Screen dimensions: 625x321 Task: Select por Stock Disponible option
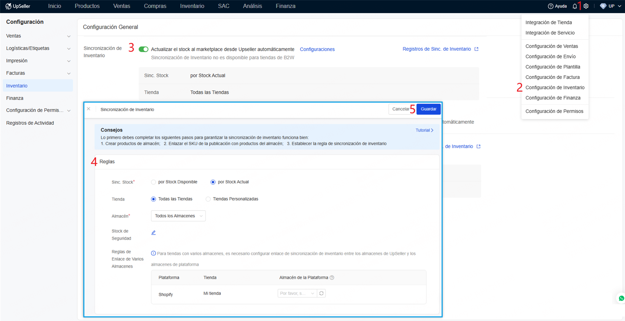tap(153, 182)
